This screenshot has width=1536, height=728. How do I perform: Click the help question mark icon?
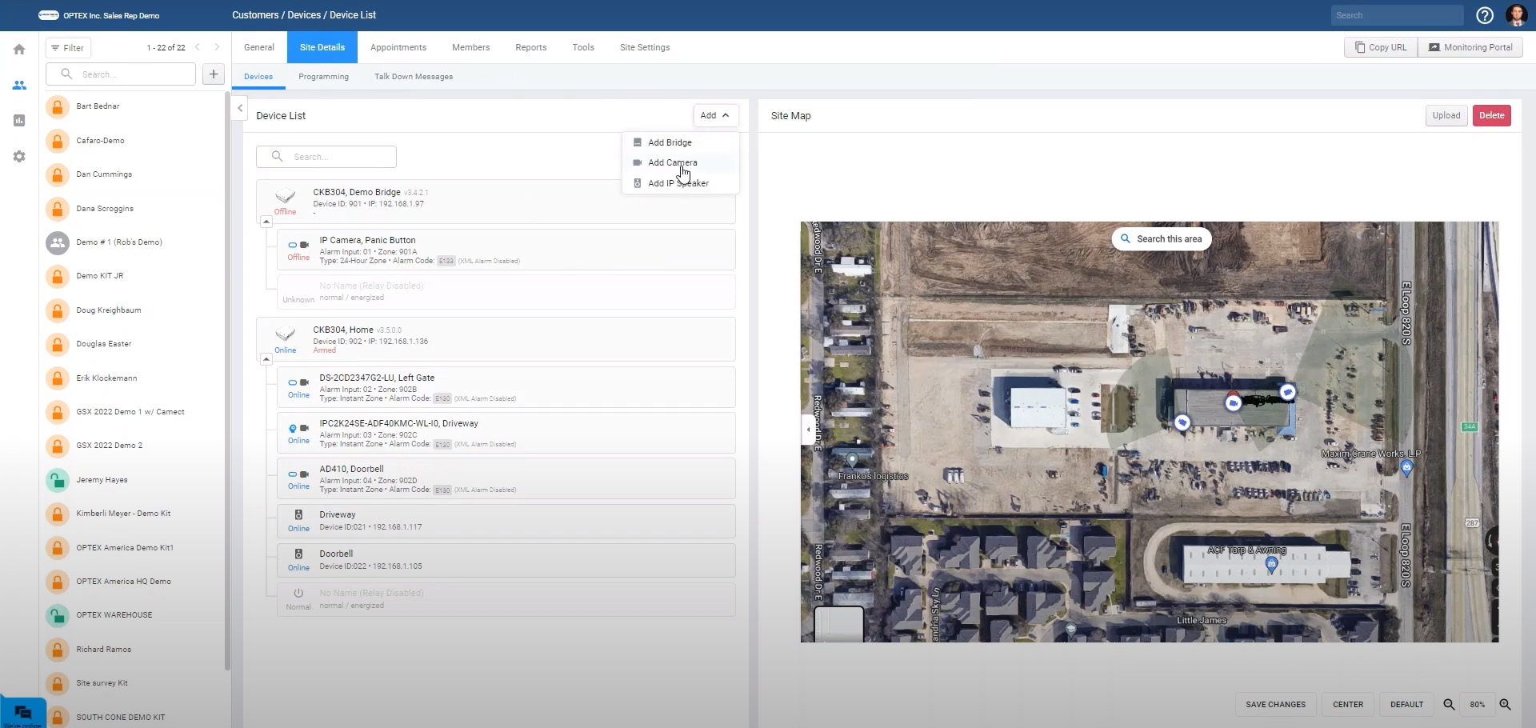(1485, 15)
